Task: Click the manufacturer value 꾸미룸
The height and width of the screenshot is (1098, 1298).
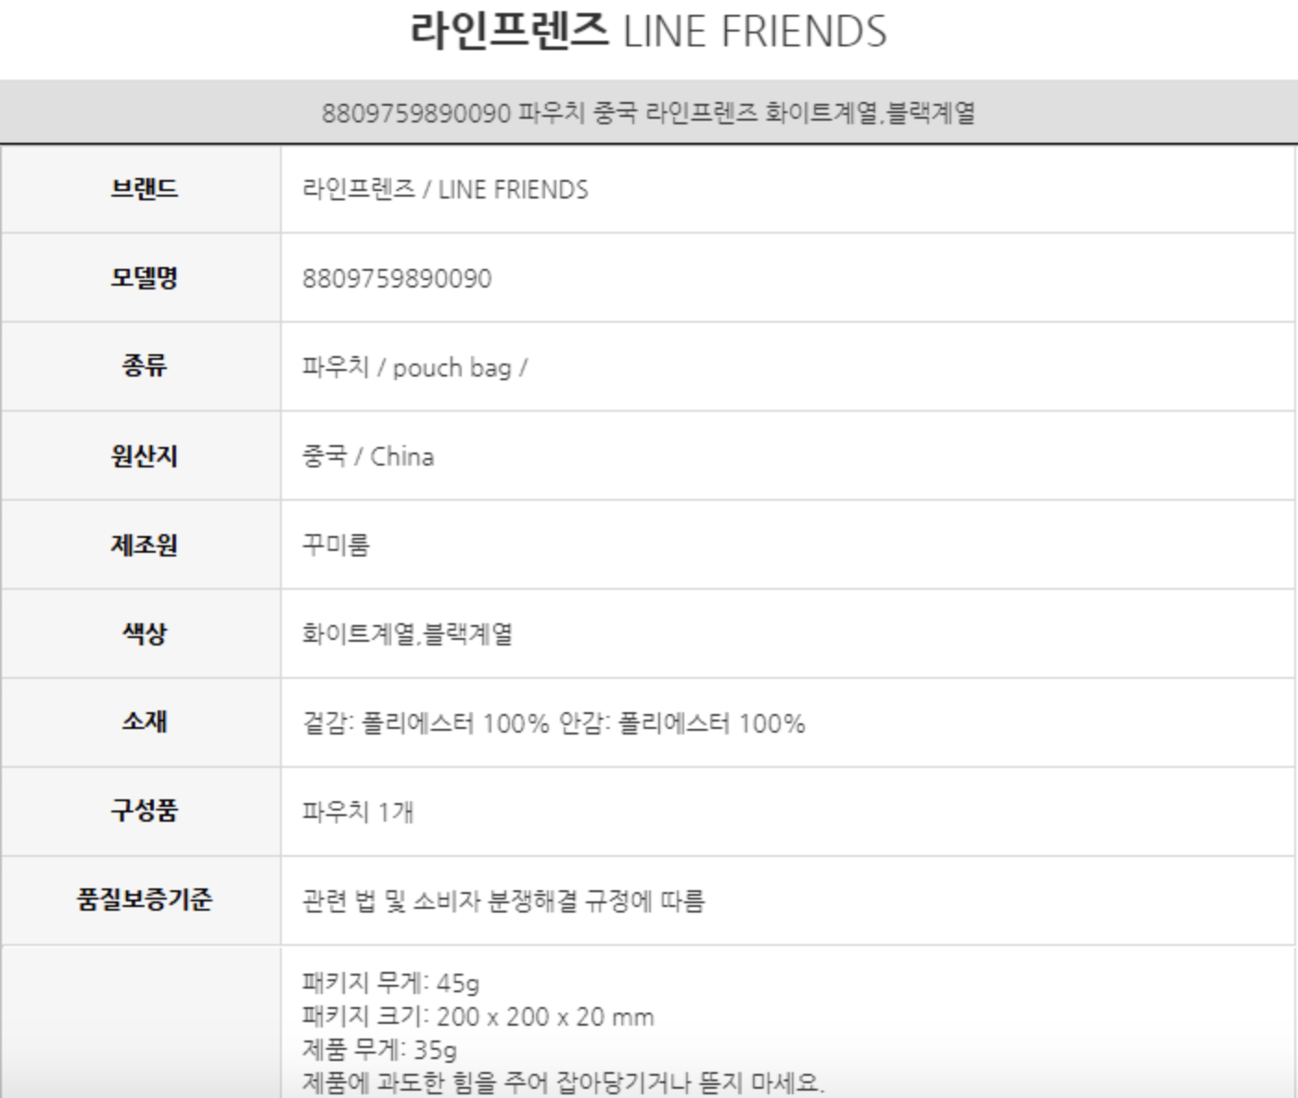Action: click(x=336, y=544)
